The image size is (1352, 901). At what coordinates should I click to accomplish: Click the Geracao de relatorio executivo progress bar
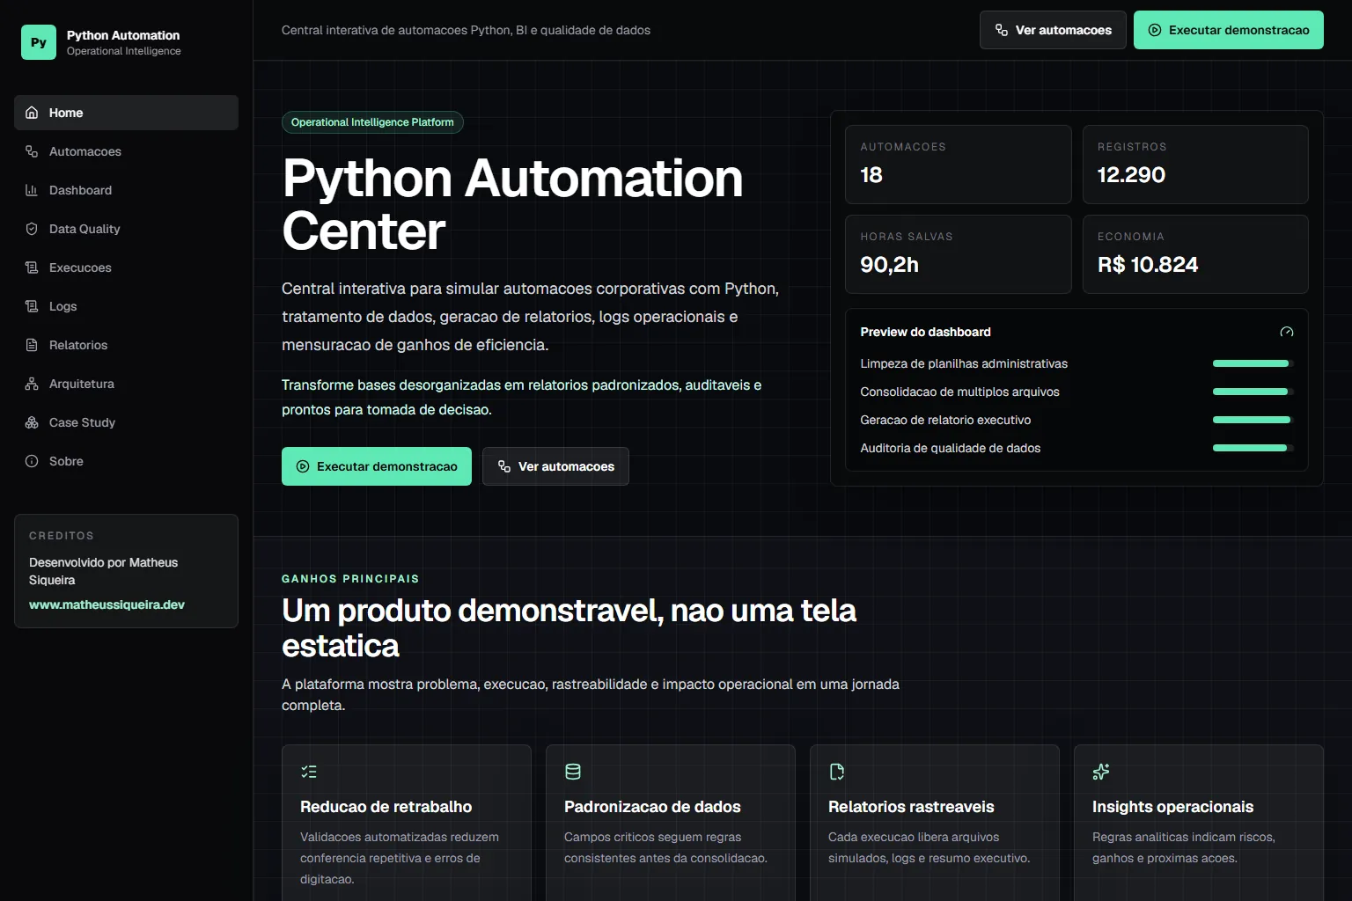pos(1253,420)
